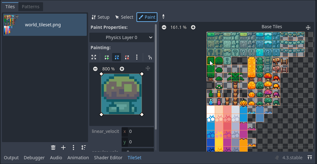
Task: Open the Shader Editor bottom panel tab
Action: click(108, 158)
